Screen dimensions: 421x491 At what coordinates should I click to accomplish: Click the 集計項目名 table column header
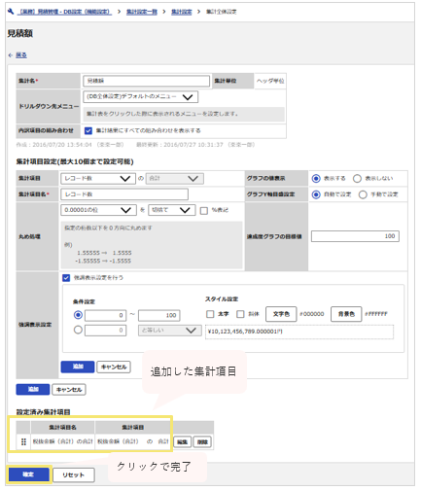[62, 428]
